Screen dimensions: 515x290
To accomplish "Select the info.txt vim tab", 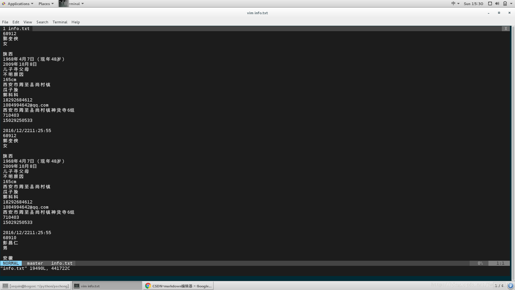I will click(16, 28).
